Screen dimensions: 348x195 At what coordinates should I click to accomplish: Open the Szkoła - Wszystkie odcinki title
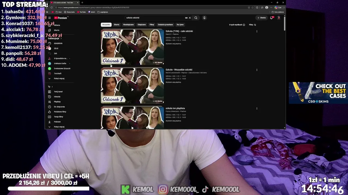pyautogui.click(x=179, y=70)
